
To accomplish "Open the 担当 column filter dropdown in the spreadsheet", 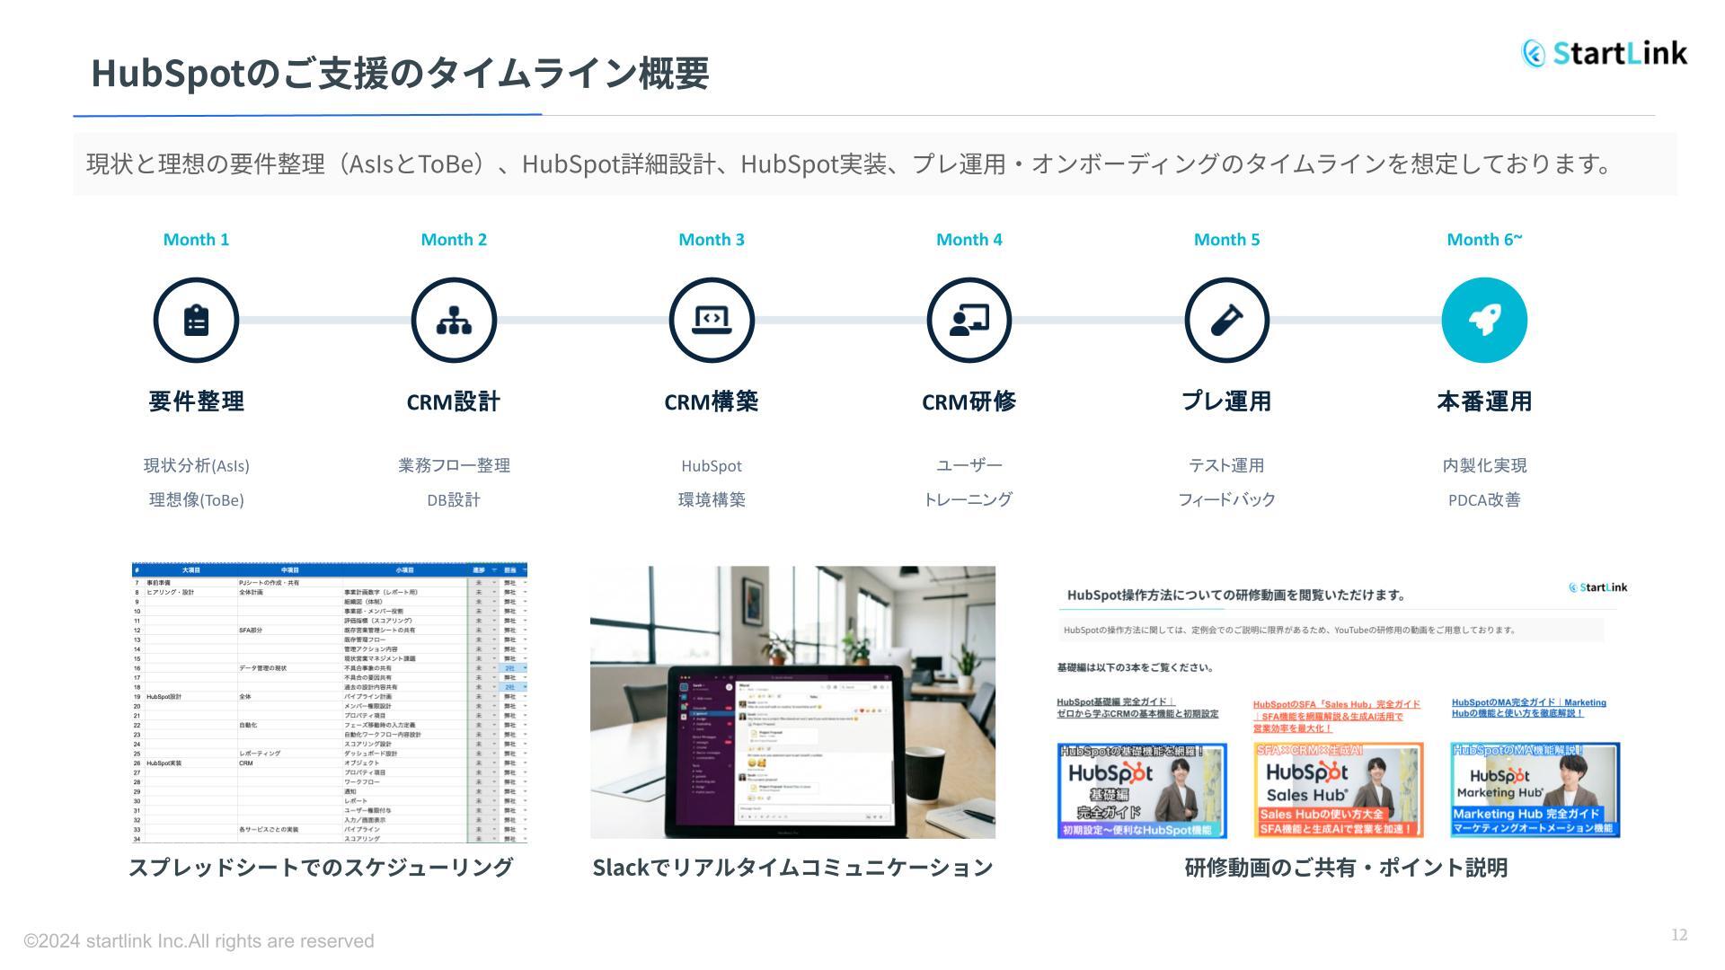I will tap(525, 569).
